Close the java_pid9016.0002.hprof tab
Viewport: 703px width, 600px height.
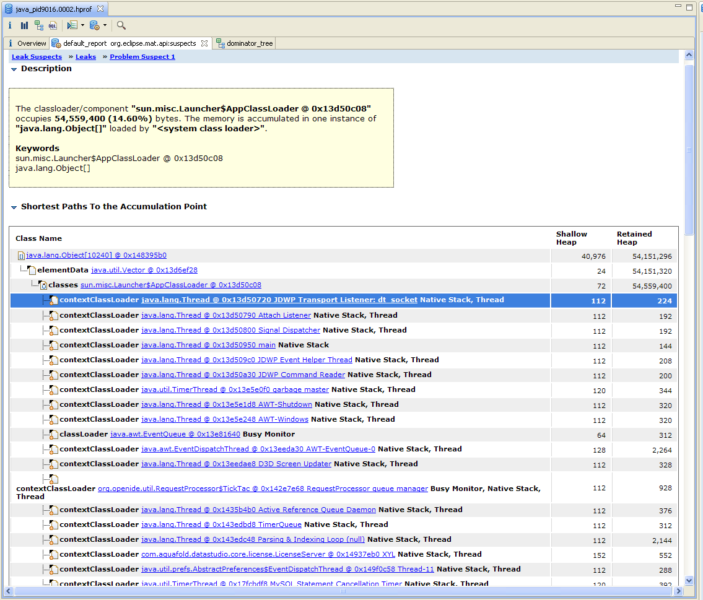100,9
